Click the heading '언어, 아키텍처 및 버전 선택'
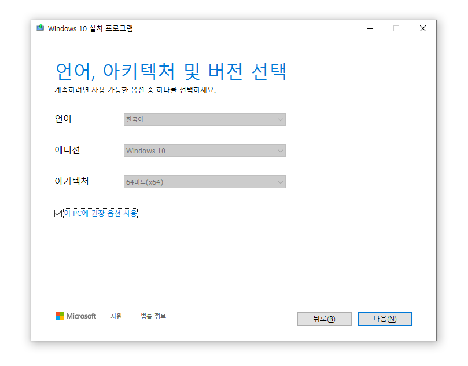This screenshot has width=468, height=366. (x=171, y=72)
